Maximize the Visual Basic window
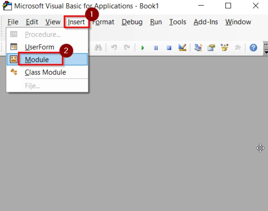Screen dimensions: 268x211 pyautogui.click(x=228, y=6)
